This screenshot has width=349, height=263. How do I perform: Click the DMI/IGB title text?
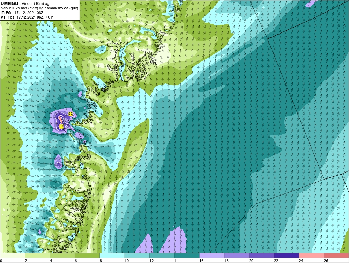(x=9, y=3)
